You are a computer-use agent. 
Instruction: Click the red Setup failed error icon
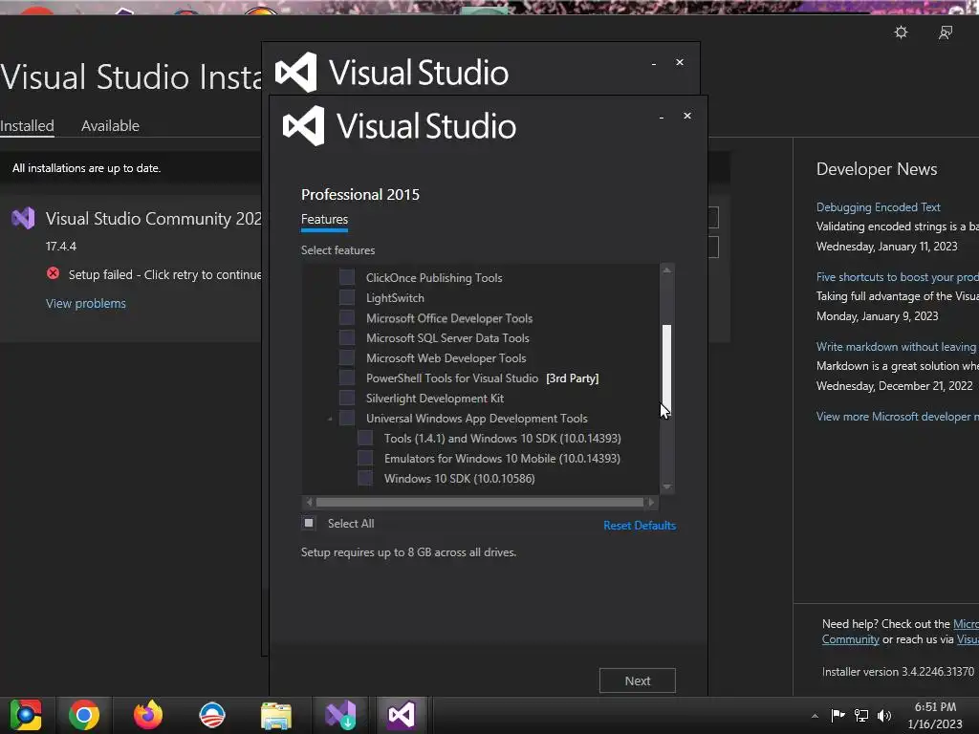pos(54,273)
